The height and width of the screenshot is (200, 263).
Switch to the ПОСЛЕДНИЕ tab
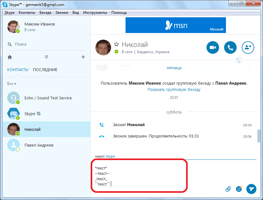click(45, 70)
